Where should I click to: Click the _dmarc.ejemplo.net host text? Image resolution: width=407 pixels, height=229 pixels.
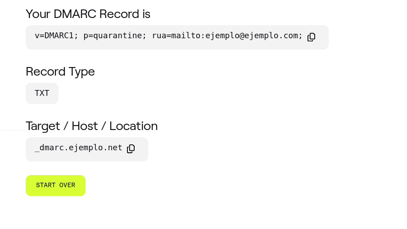(78, 148)
